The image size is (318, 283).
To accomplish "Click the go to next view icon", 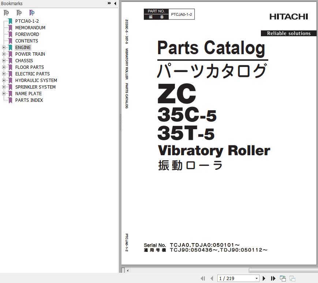I will (292, 278).
